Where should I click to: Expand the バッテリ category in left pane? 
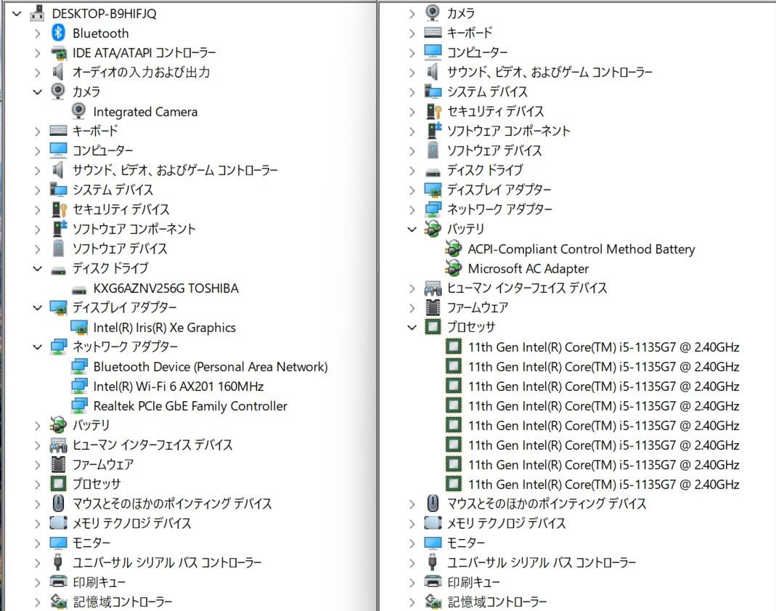[38, 425]
